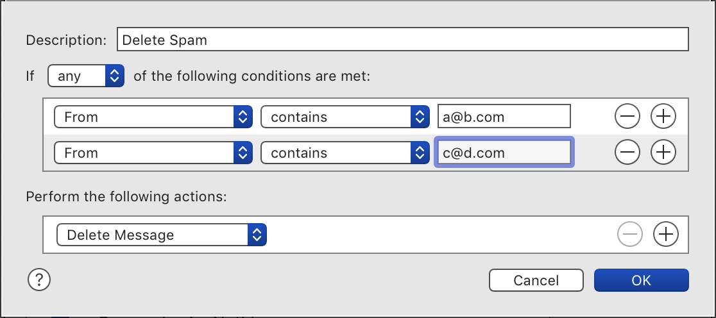The image size is (716, 318).
Task: Open help with the question mark button
Action: (x=38, y=280)
